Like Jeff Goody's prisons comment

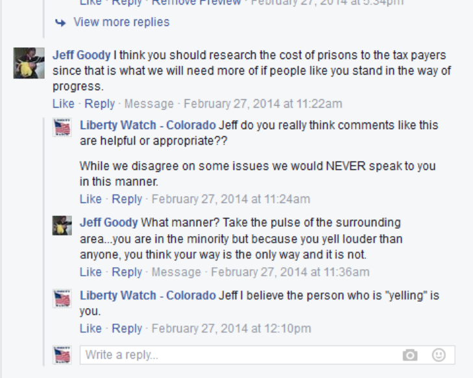tap(64, 104)
